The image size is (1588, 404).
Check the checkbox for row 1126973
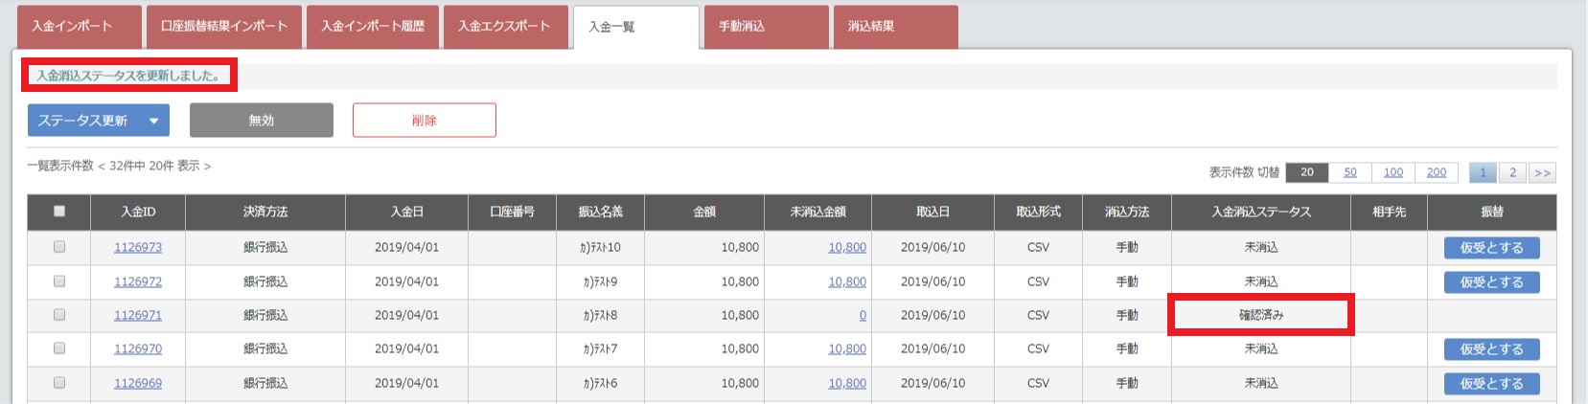[x=59, y=247]
